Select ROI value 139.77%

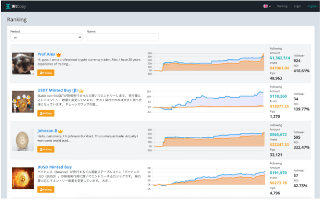[302, 109]
